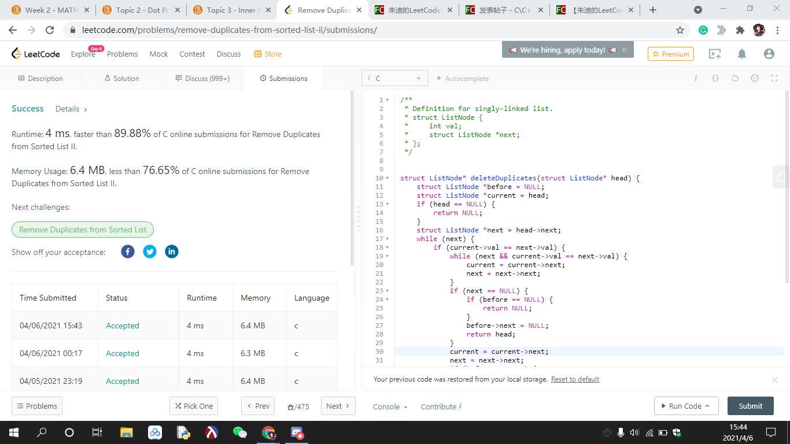Open the Grammarly extension

pos(703,30)
